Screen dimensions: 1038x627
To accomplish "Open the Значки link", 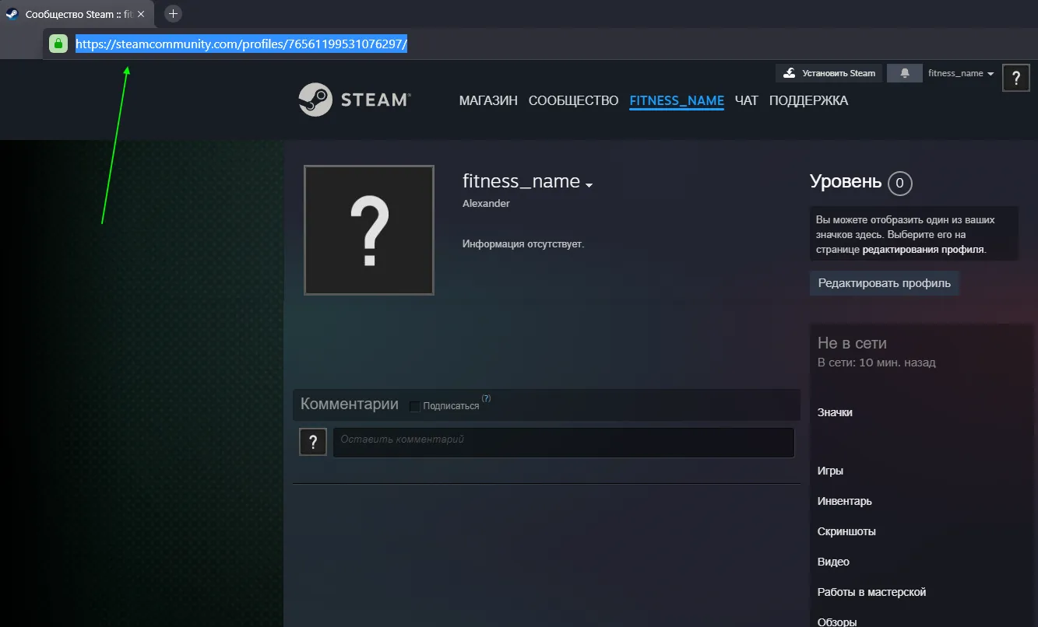I will pyautogui.click(x=835, y=412).
